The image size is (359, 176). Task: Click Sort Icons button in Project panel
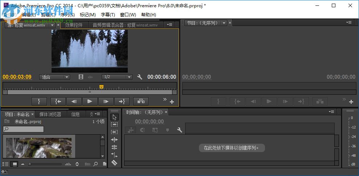(x=77, y=164)
